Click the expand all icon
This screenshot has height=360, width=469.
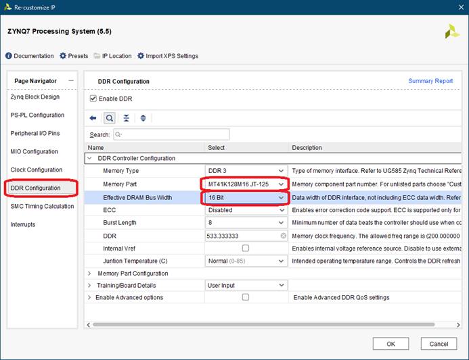pyautogui.click(x=143, y=118)
